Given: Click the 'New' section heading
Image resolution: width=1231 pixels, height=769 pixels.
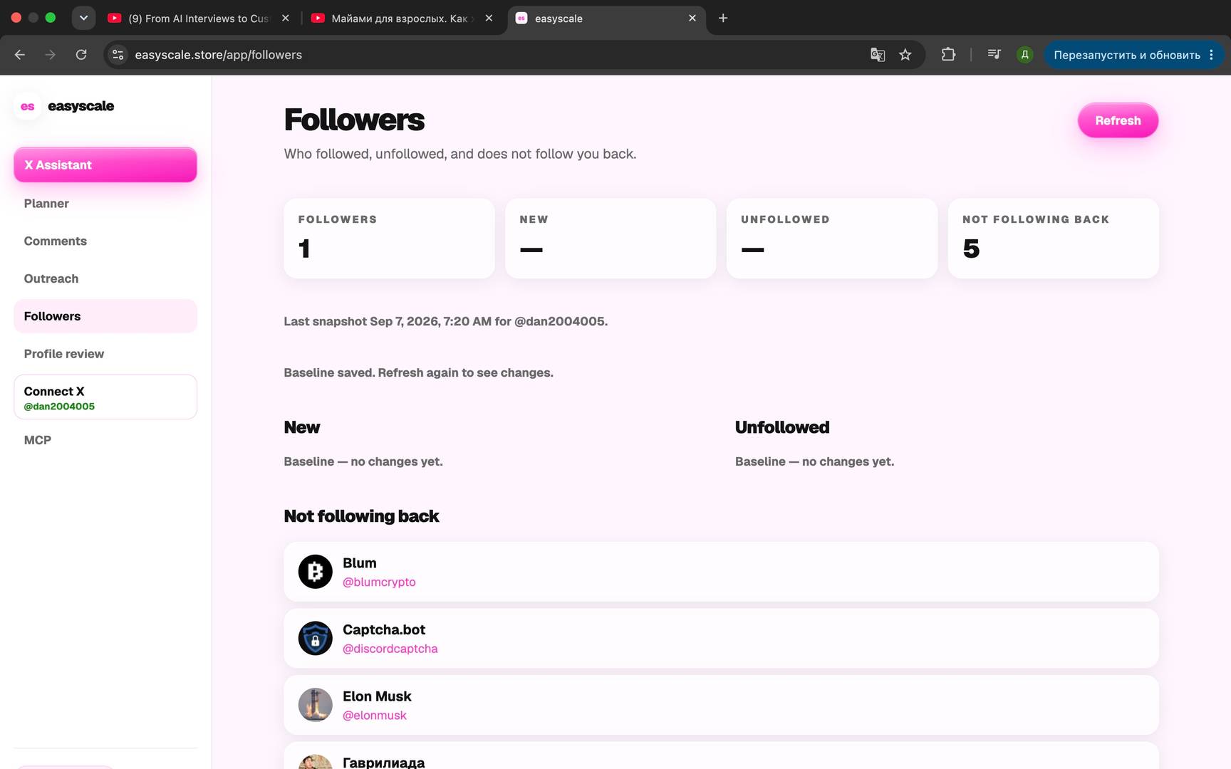Looking at the screenshot, I should 302,427.
